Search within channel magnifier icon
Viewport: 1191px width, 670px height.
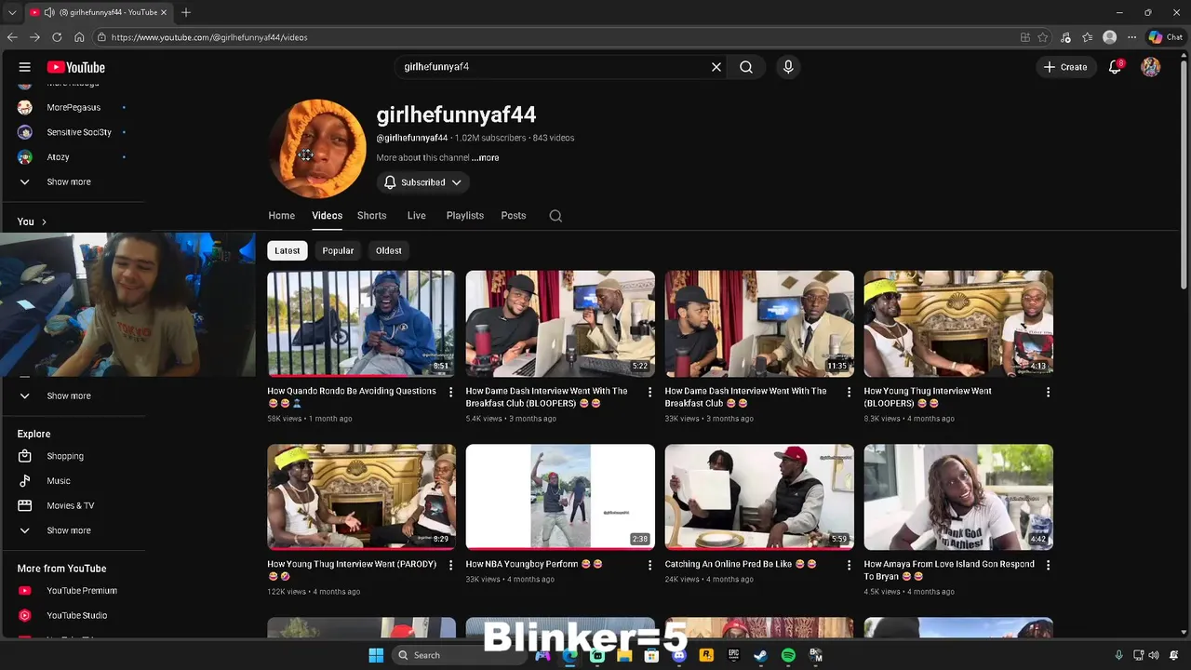pos(555,216)
